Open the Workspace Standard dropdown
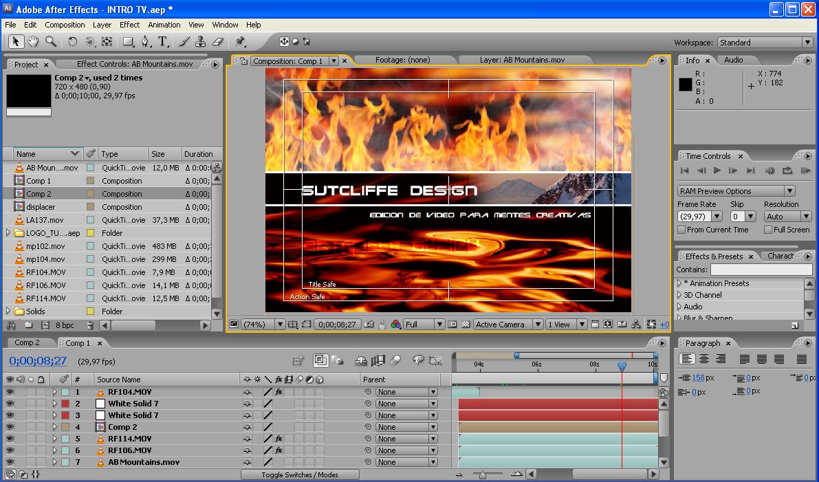The height and width of the screenshot is (482, 819). coord(765,43)
